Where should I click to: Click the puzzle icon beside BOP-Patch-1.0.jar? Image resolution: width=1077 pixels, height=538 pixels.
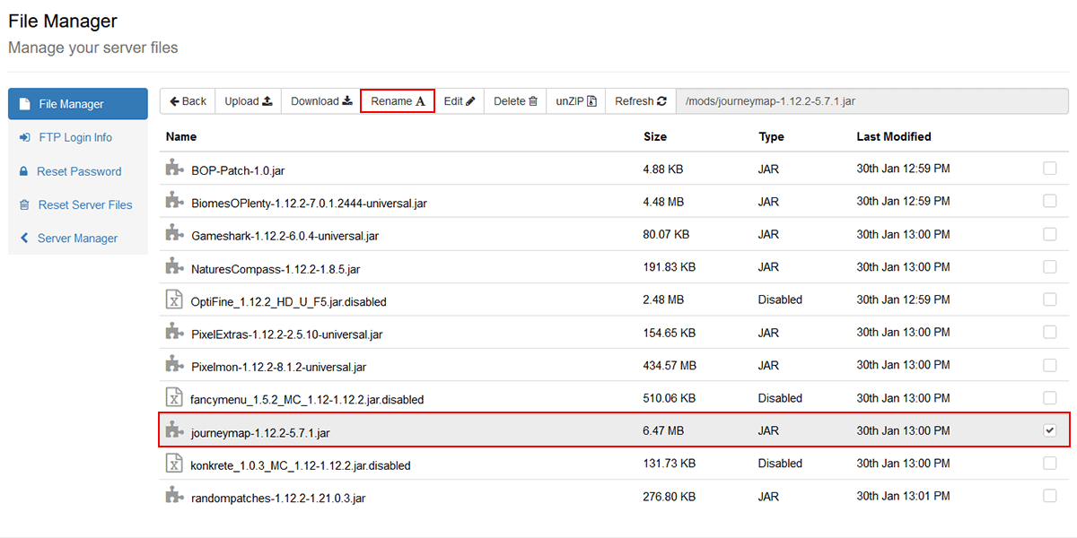point(174,168)
